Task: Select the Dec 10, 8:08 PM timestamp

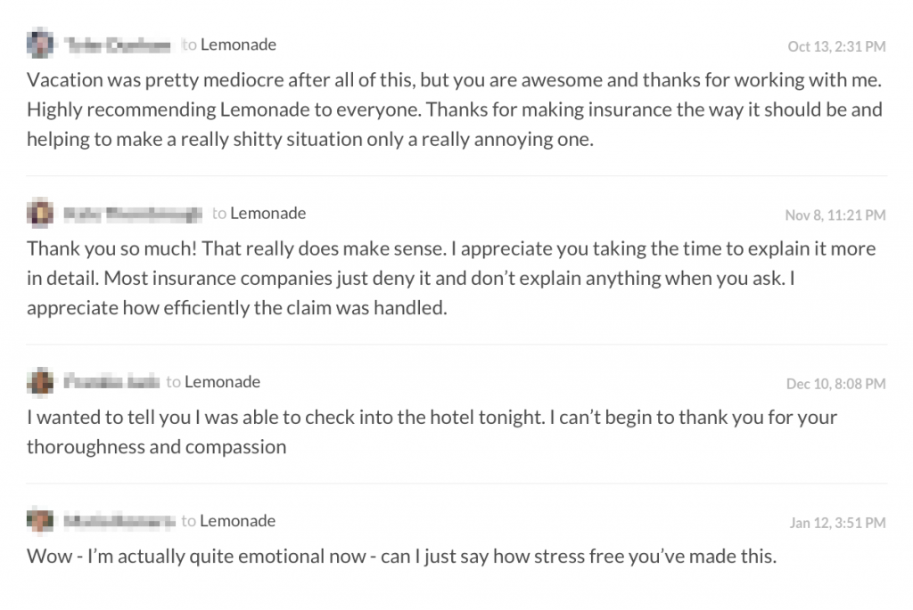Action: point(835,384)
